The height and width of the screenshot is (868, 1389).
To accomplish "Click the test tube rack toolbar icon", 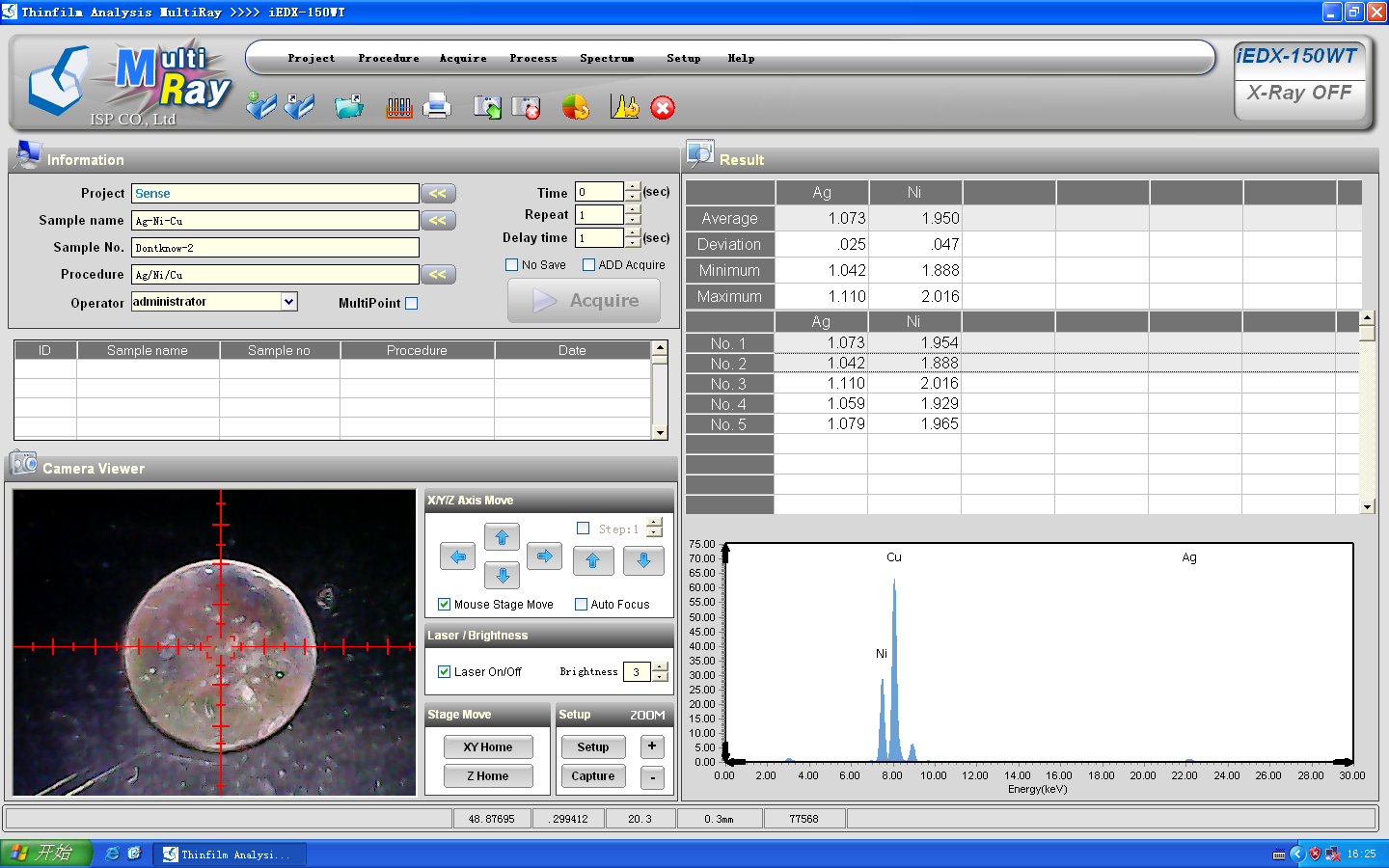I will (398, 107).
